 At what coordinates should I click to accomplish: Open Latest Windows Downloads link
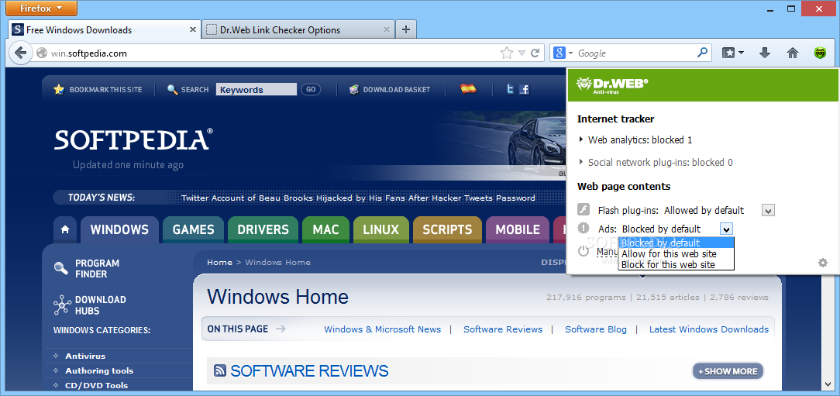click(709, 329)
